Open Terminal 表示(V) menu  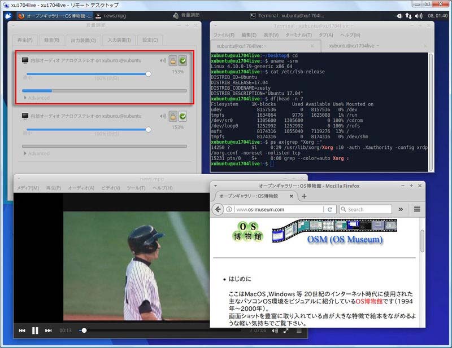271,35
